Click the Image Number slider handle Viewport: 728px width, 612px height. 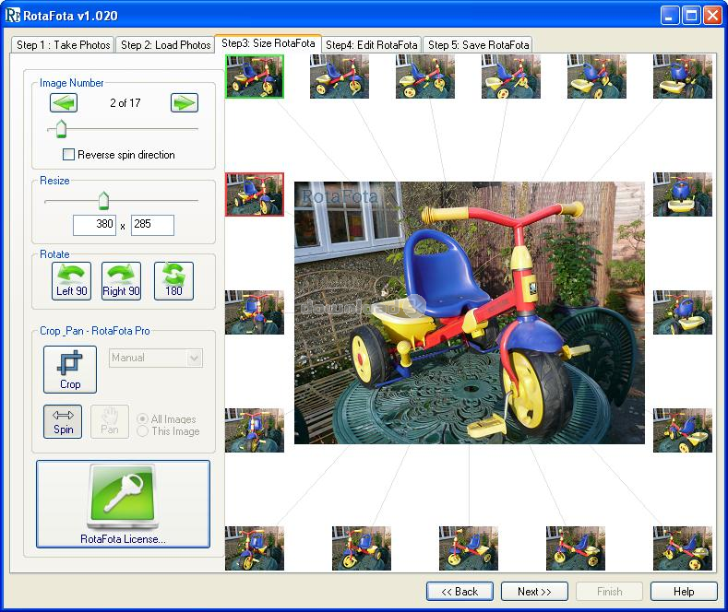coord(61,129)
